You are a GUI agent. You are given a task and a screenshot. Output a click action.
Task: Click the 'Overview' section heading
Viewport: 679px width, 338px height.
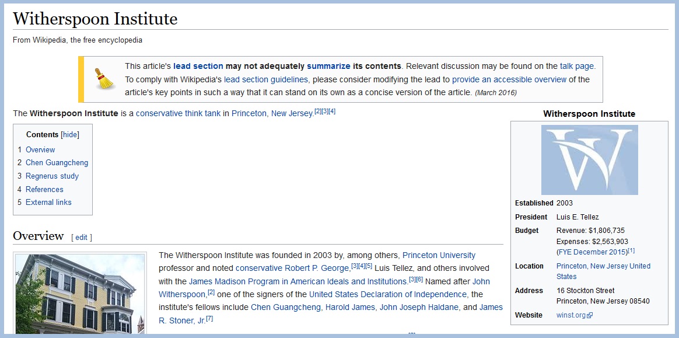pos(38,236)
